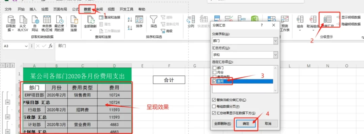This screenshot has height=134, width=364.
Task: Check the 月份 summary item checkbox
Action: pos(214,72)
